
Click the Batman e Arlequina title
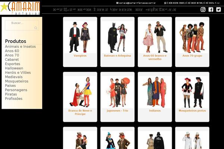[x=118, y=56]
